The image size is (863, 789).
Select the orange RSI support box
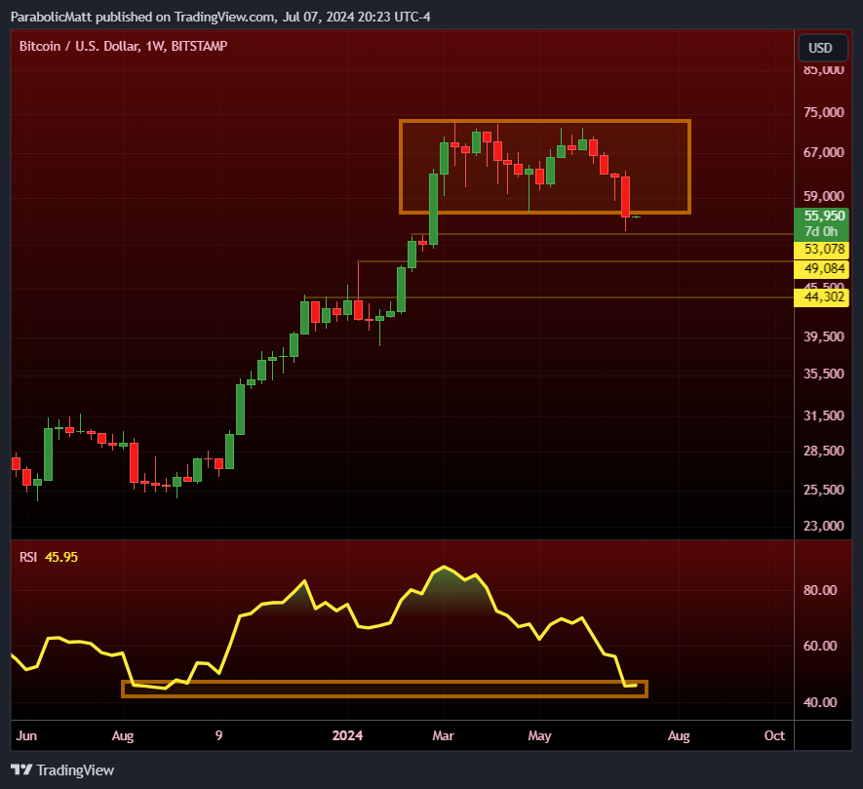point(385,689)
